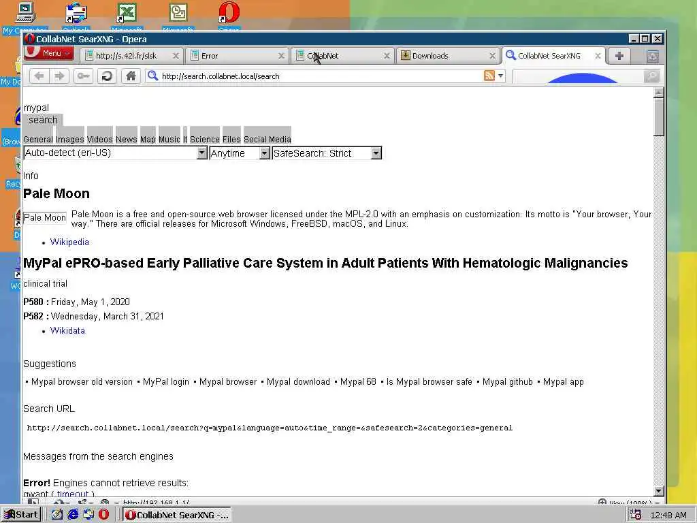Viewport: 697px width, 523px height.
Task: Click the RSS feed icon in address bar
Action: (489, 76)
